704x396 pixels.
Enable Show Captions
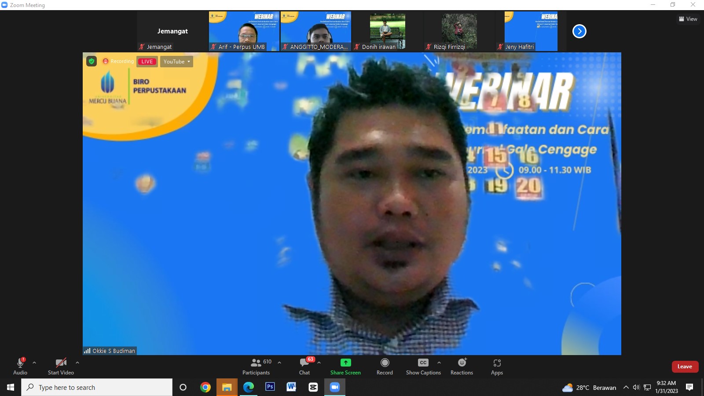pos(423,366)
